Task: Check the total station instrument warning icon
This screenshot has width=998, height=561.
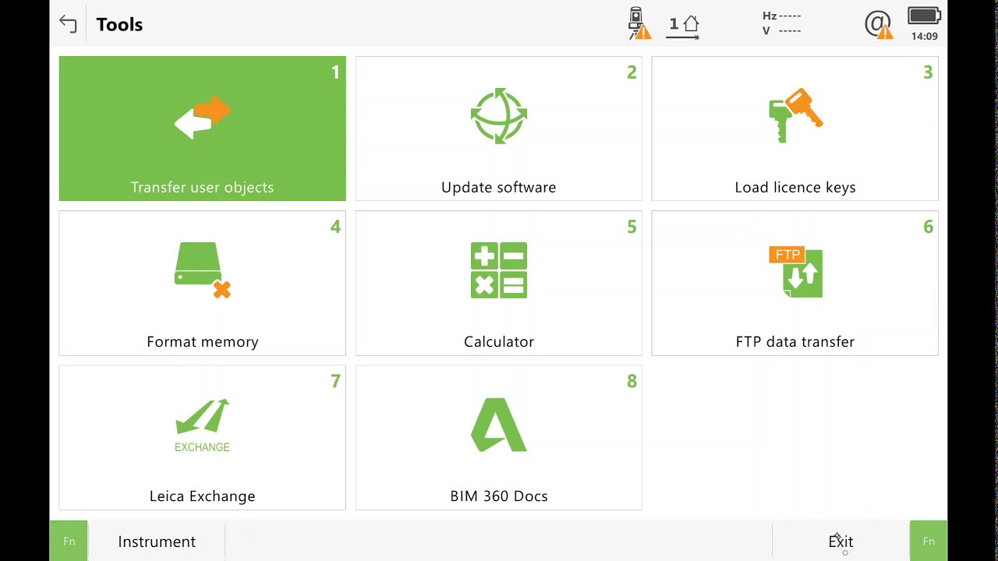Action: (639, 23)
